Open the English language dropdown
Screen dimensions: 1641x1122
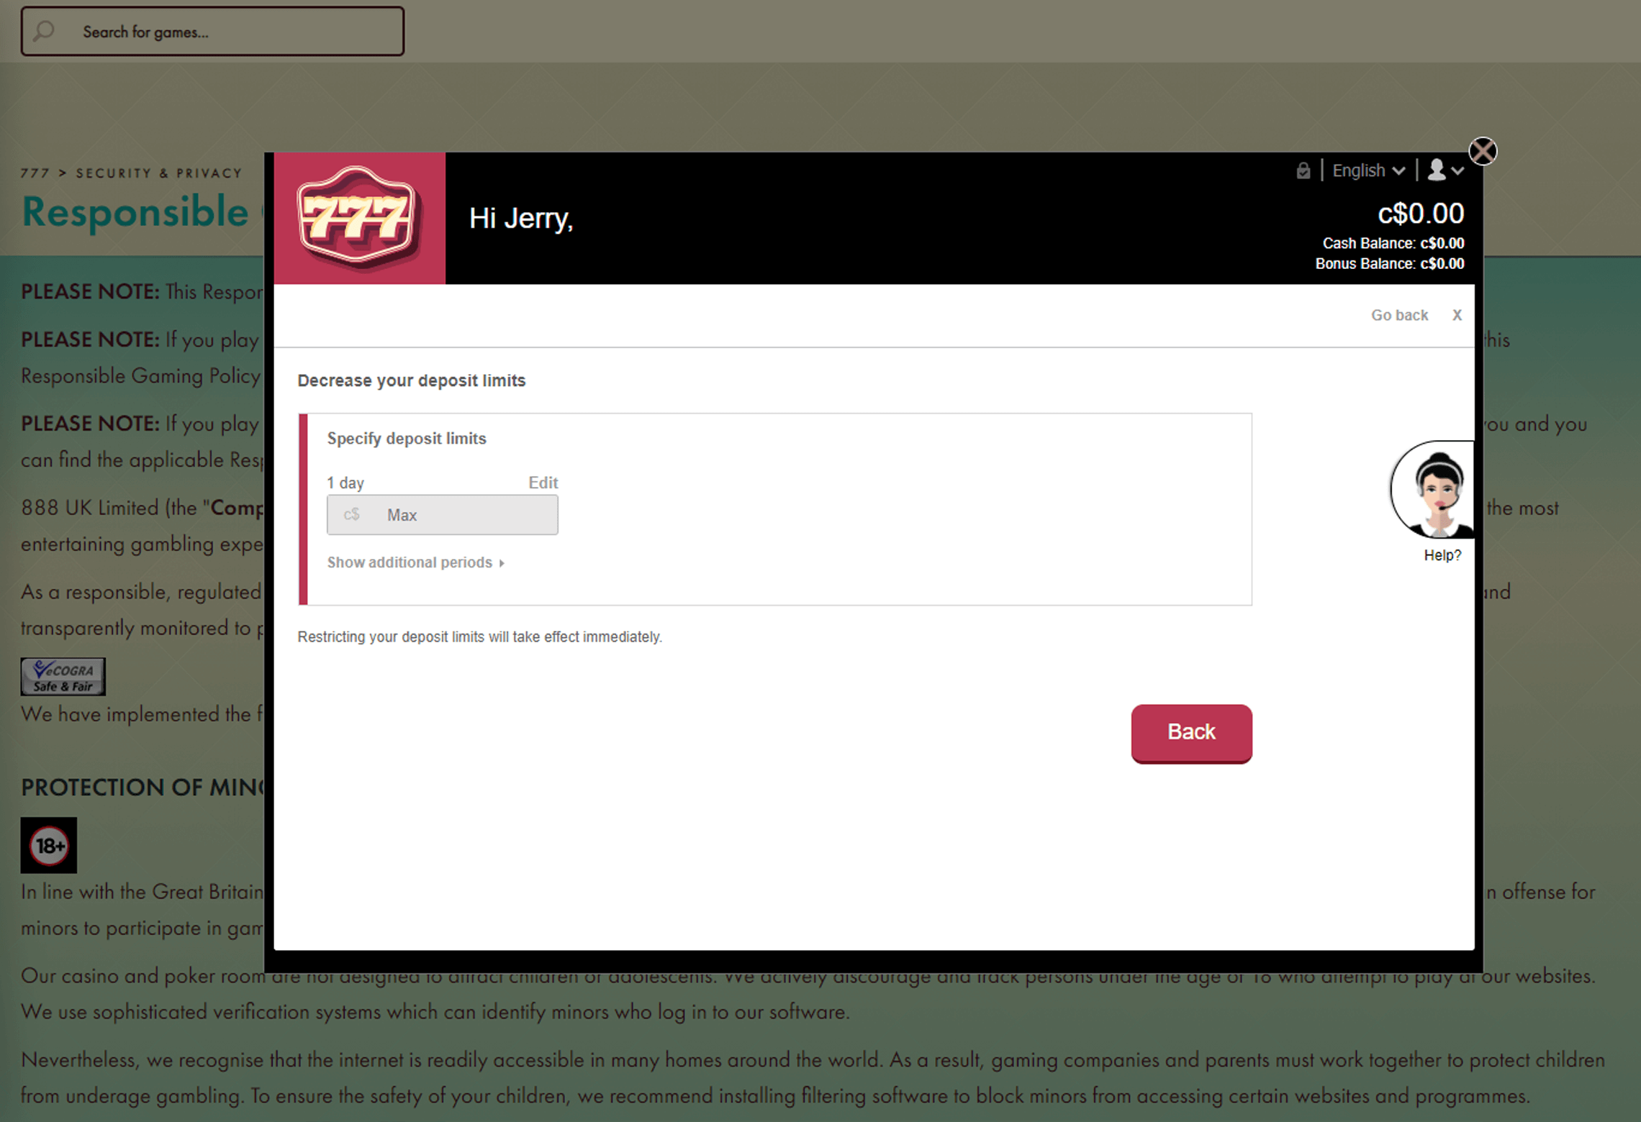tap(1368, 170)
